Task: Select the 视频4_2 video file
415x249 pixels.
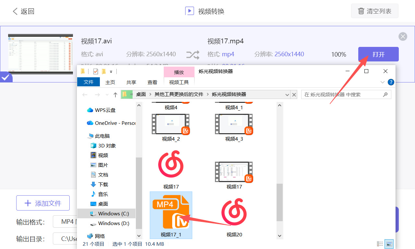Action: (171, 128)
